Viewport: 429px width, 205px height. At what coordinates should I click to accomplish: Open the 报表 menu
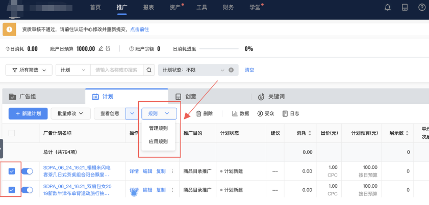tap(148, 7)
